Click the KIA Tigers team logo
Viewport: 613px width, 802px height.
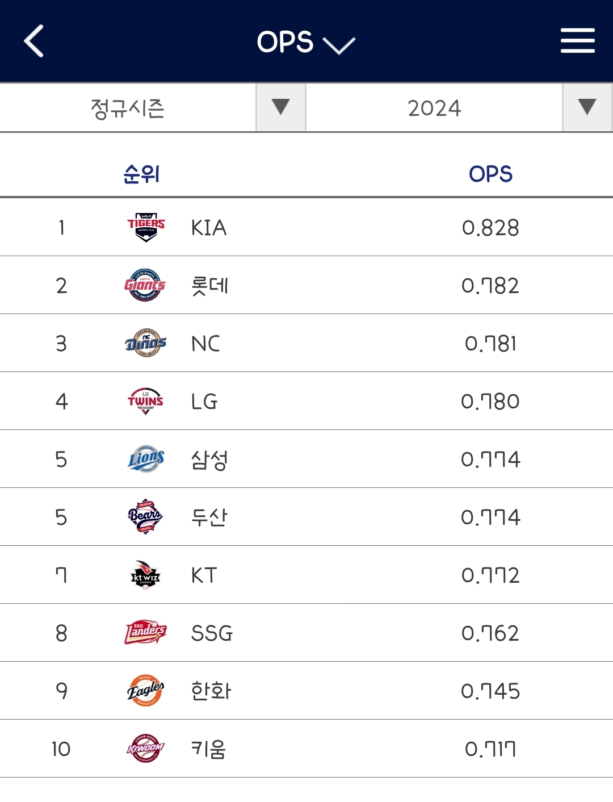(x=146, y=227)
